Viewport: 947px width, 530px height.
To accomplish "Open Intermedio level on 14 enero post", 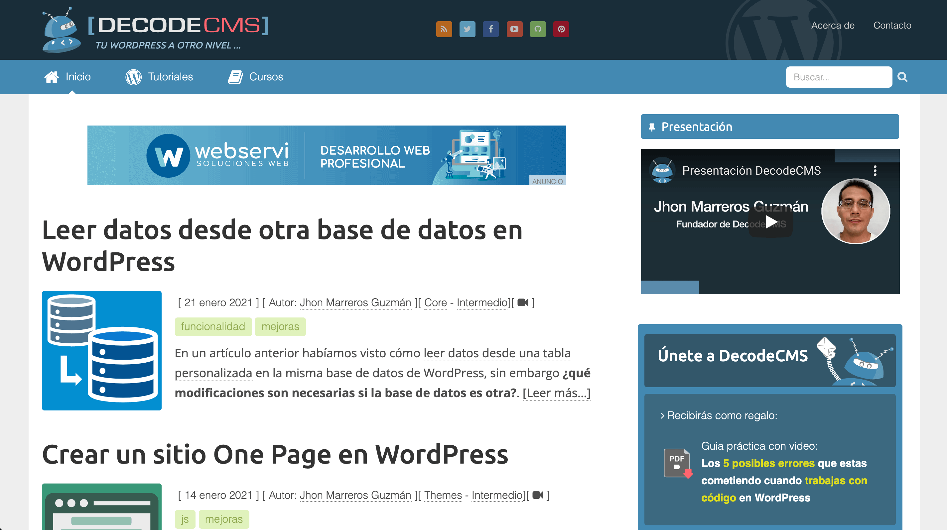I will (497, 495).
